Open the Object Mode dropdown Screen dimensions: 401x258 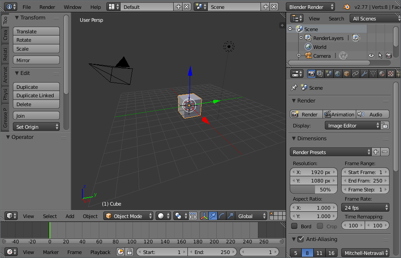coord(128,216)
